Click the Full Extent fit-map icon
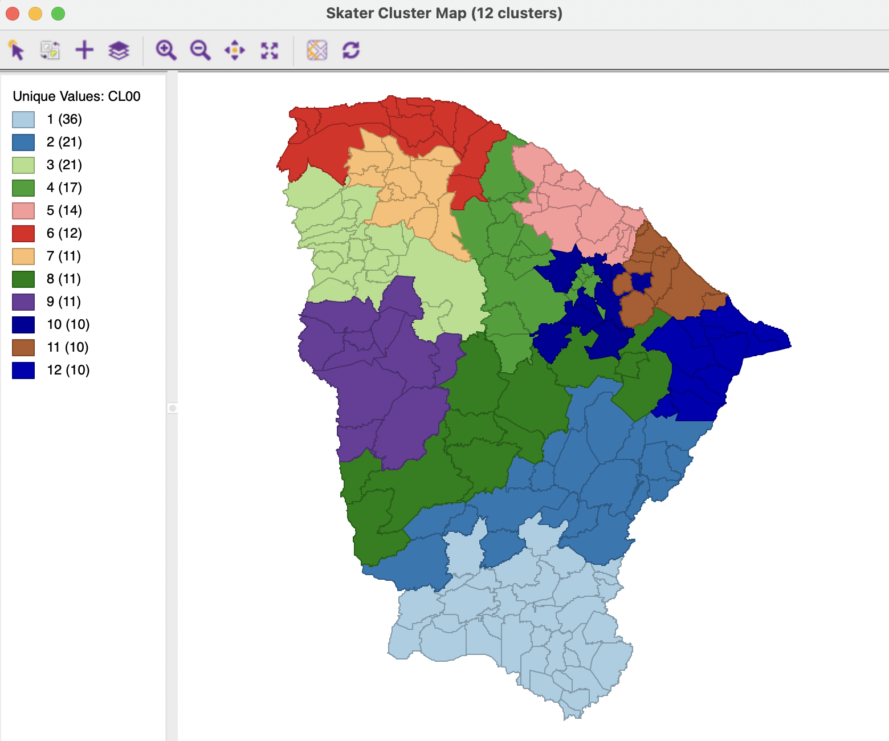The width and height of the screenshot is (889, 741). (270, 50)
